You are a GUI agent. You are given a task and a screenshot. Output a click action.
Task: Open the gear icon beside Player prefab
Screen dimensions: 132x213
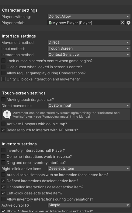tap(128, 23)
